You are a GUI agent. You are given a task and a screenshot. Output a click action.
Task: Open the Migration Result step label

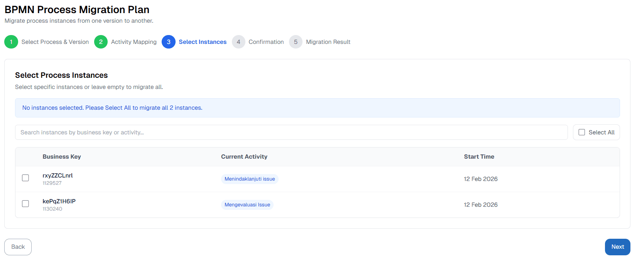[328, 42]
